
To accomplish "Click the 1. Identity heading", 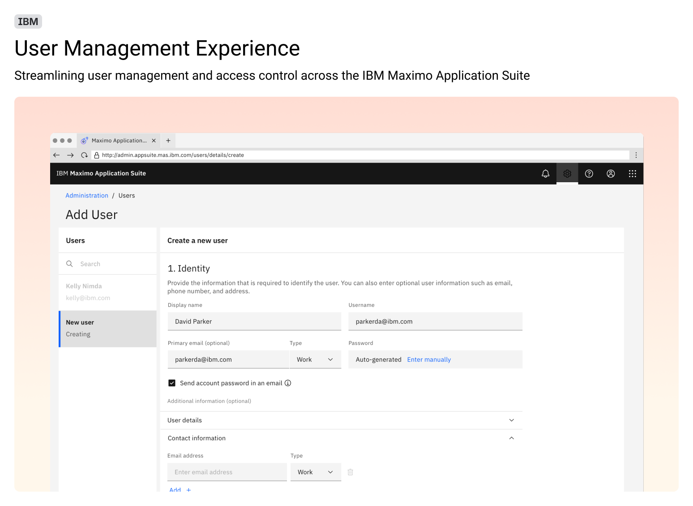I will 188,268.
